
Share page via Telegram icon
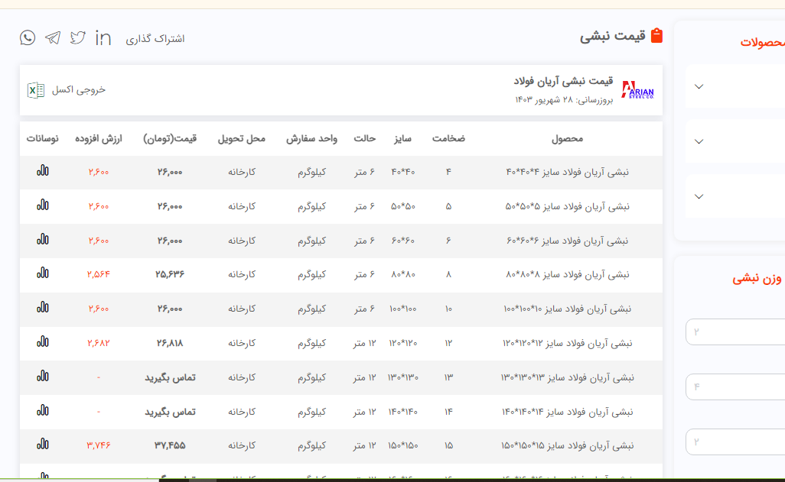(x=53, y=37)
